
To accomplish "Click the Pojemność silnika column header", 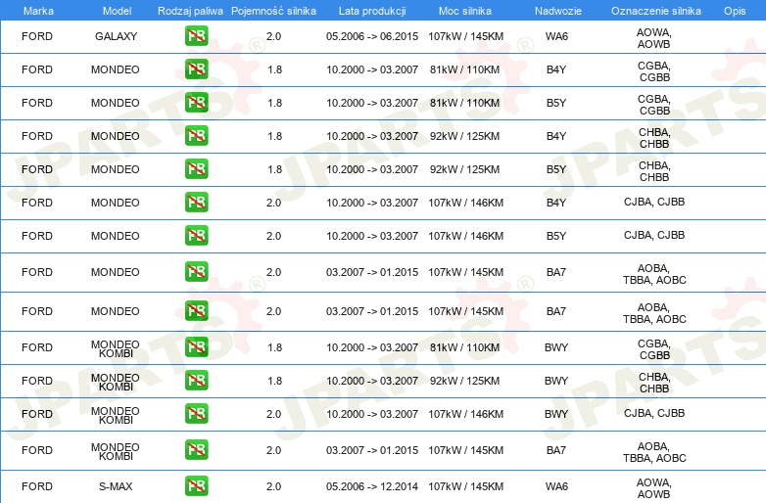I will coord(273,11).
